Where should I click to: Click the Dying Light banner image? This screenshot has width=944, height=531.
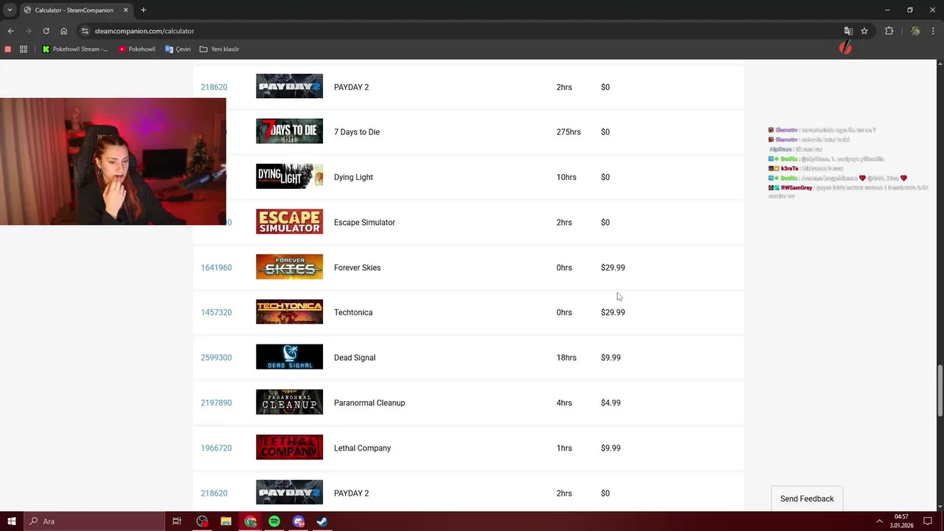289,176
